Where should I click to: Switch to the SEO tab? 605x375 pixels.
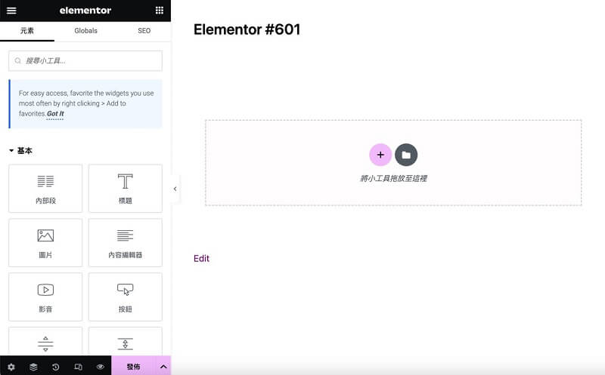point(144,31)
